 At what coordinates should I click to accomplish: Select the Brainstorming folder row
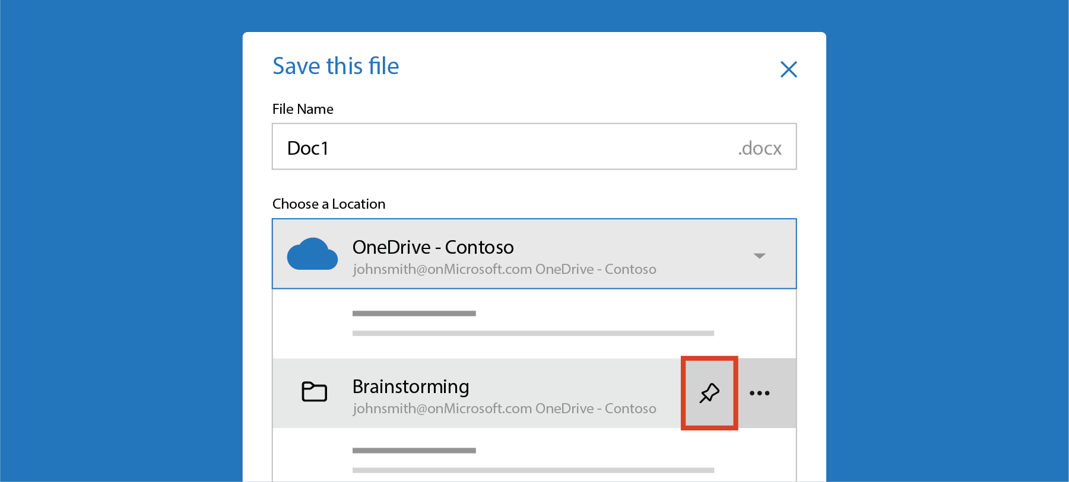(534, 393)
